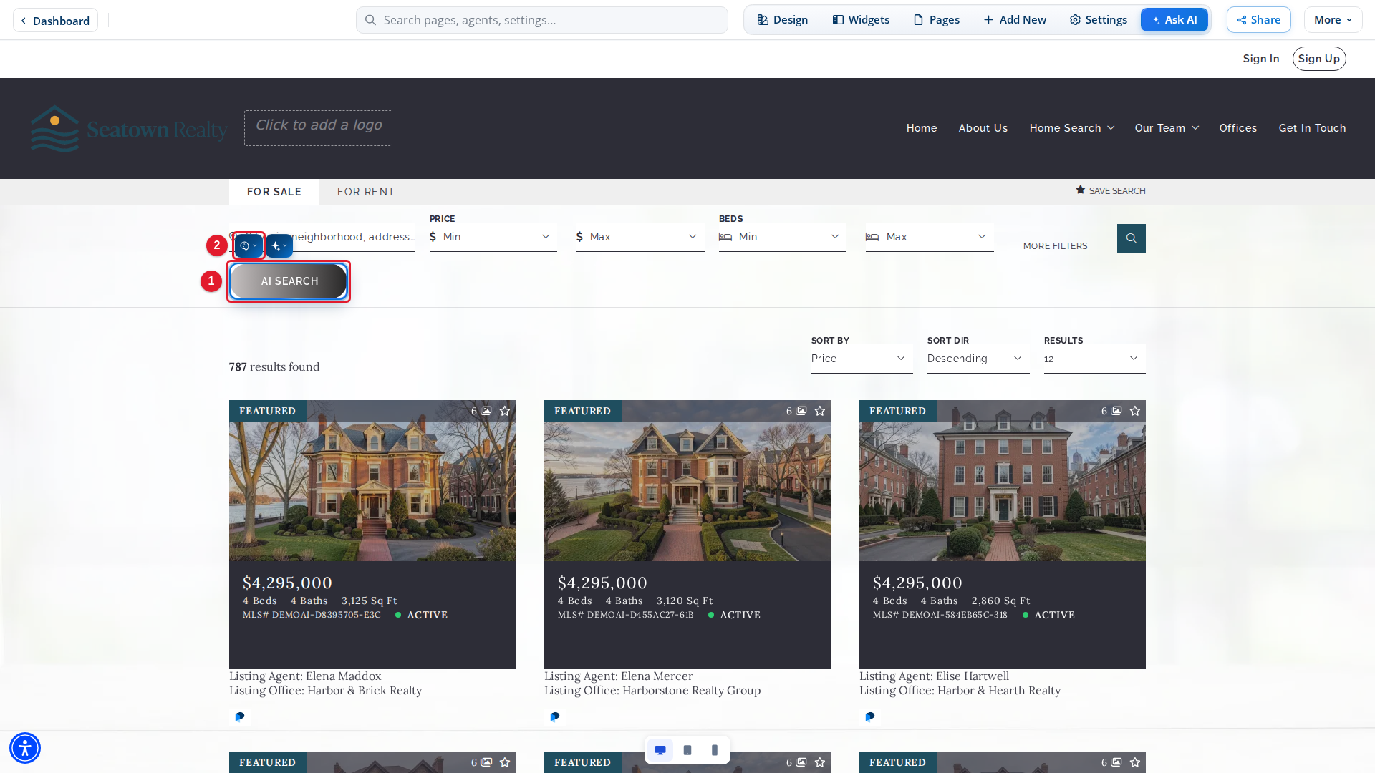Click the Seatown Realty logo
Image resolution: width=1375 pixels, height=773 pixels.
point(129,129)
